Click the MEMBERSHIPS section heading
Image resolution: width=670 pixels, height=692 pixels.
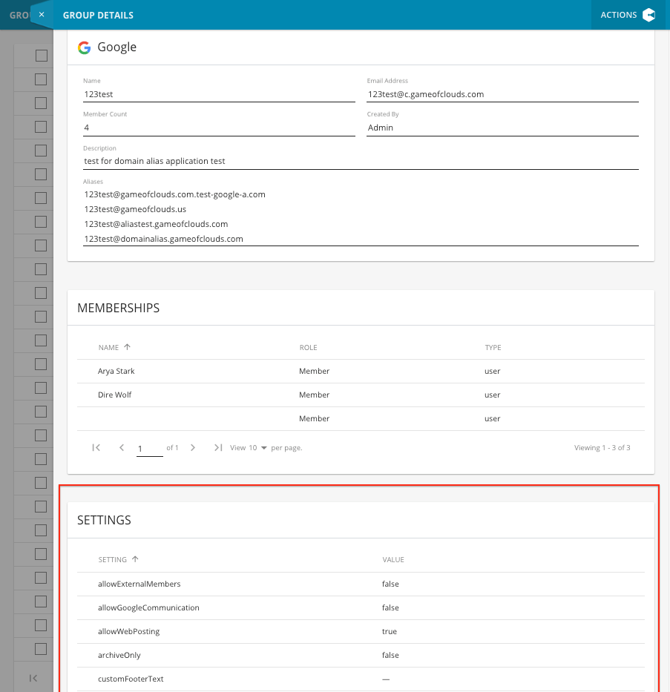[x=118, y=308]
